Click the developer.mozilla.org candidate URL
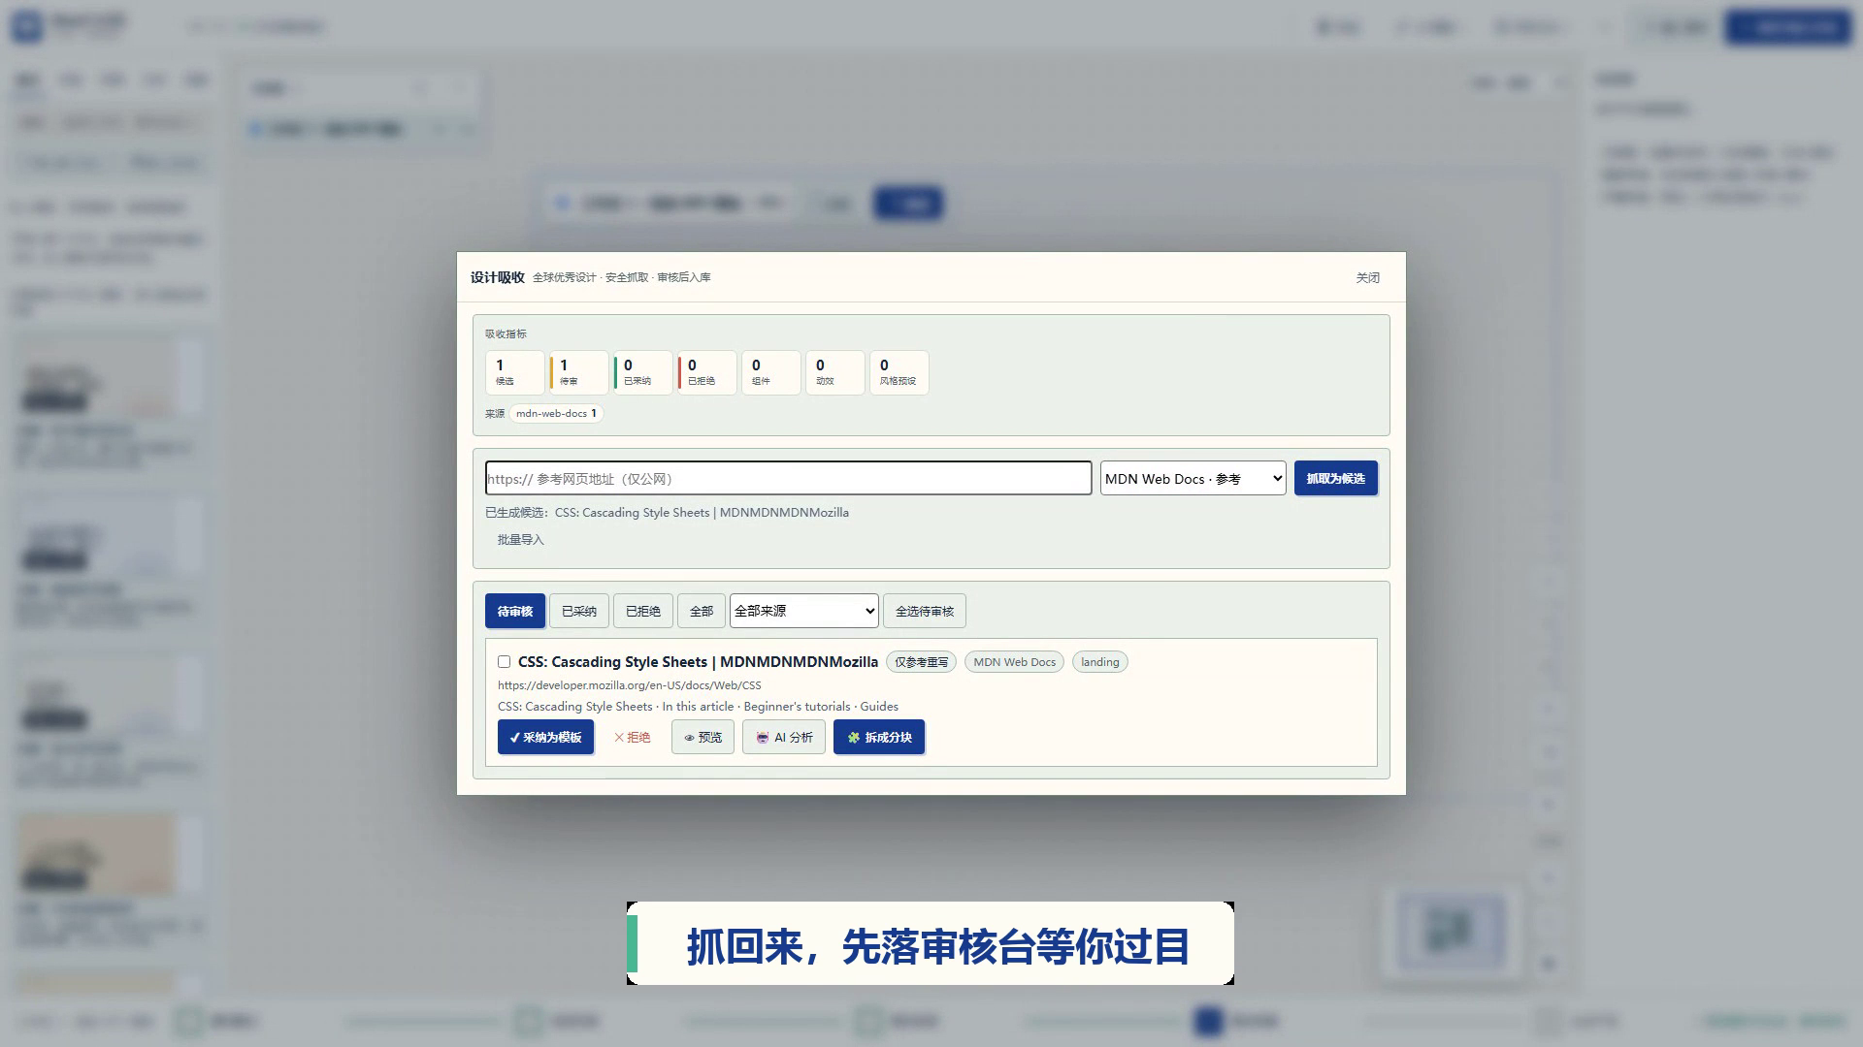 point(629,685)
